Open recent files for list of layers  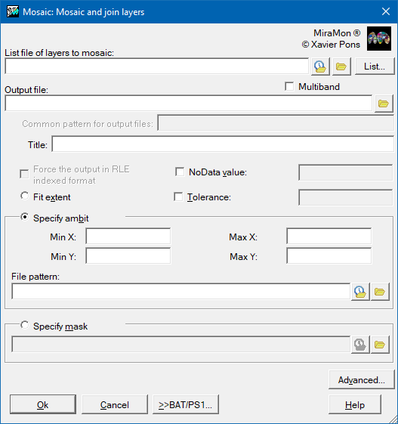point(320,67)
